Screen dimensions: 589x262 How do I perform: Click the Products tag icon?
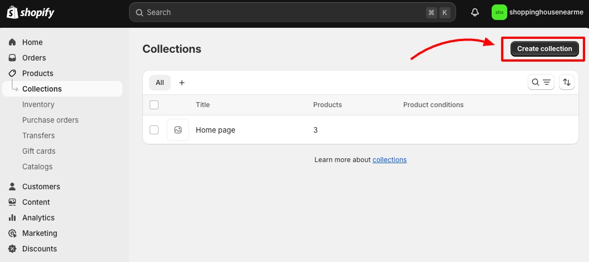click(12, 73)
